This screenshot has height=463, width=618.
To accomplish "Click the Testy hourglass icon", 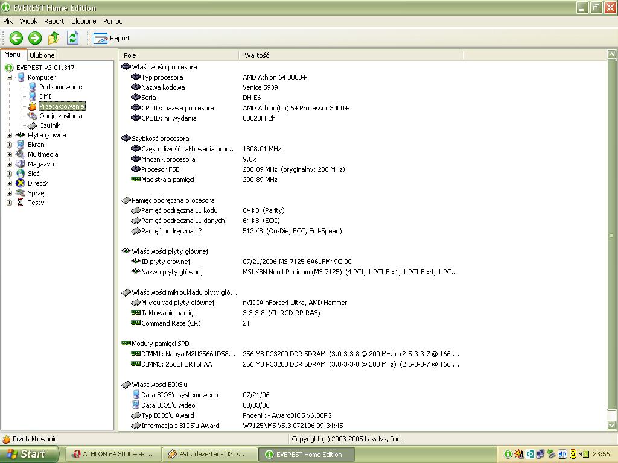I will click(21, 203).
